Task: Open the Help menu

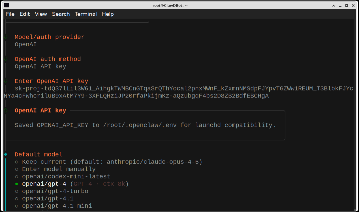Action: click(x=108, y=14)
